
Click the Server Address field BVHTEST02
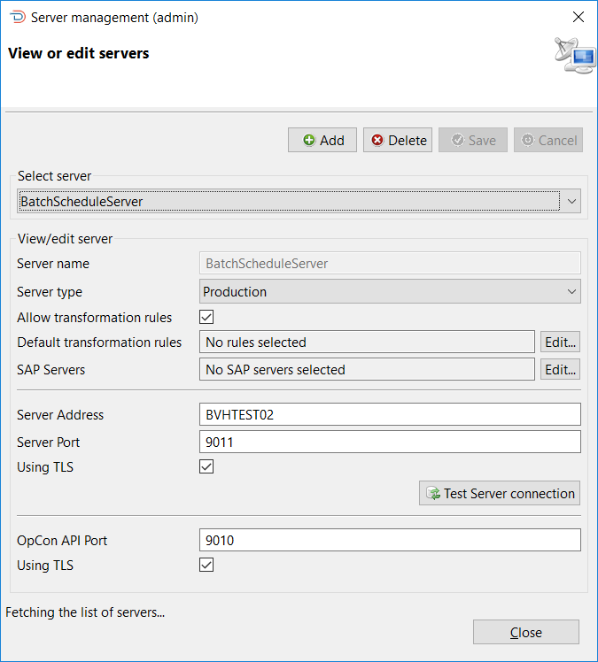point(390,414)
